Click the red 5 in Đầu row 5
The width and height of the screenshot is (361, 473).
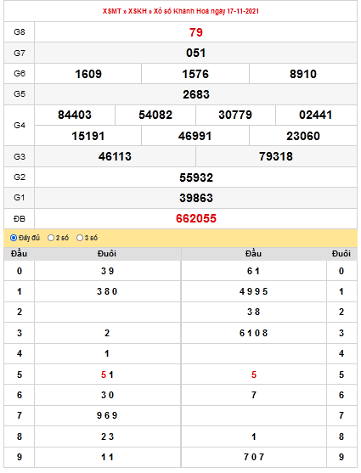(104, 374)
